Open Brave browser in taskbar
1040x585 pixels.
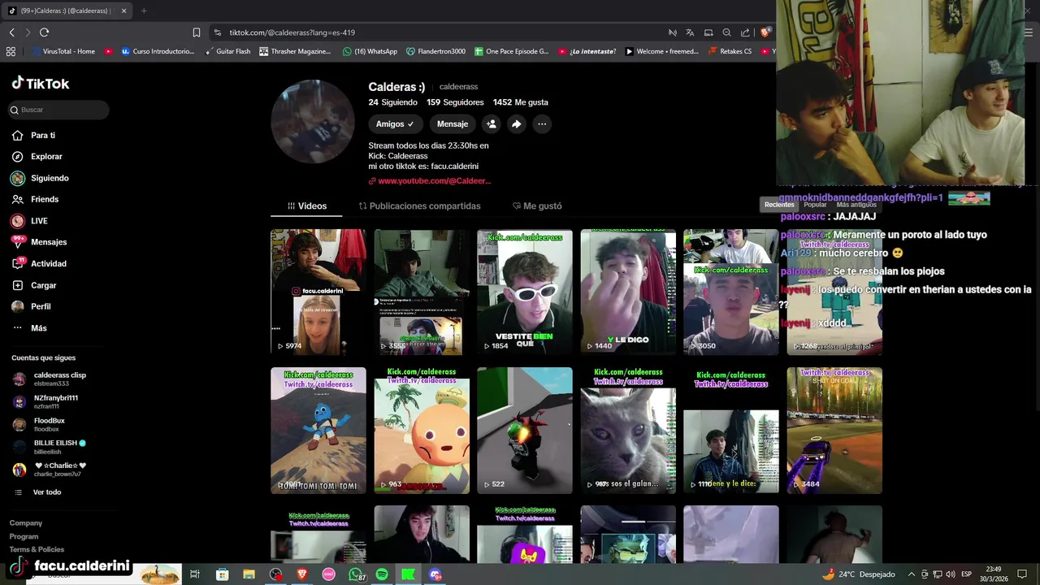302,574
